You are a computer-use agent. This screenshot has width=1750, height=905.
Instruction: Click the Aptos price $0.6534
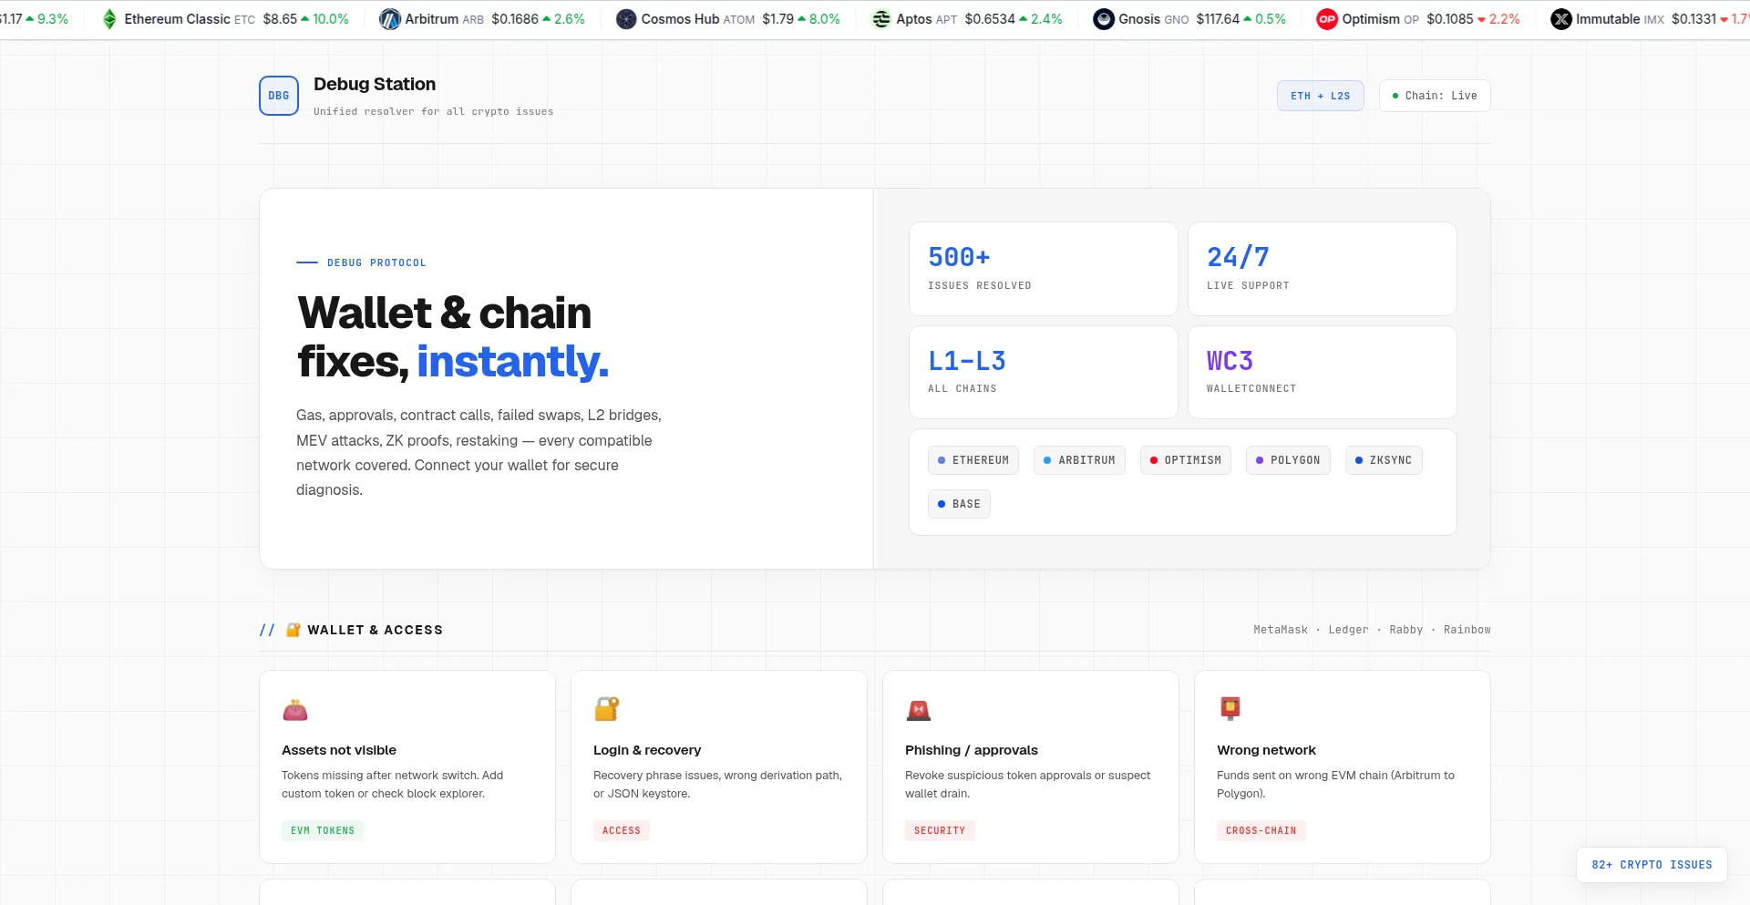point(990,19)
